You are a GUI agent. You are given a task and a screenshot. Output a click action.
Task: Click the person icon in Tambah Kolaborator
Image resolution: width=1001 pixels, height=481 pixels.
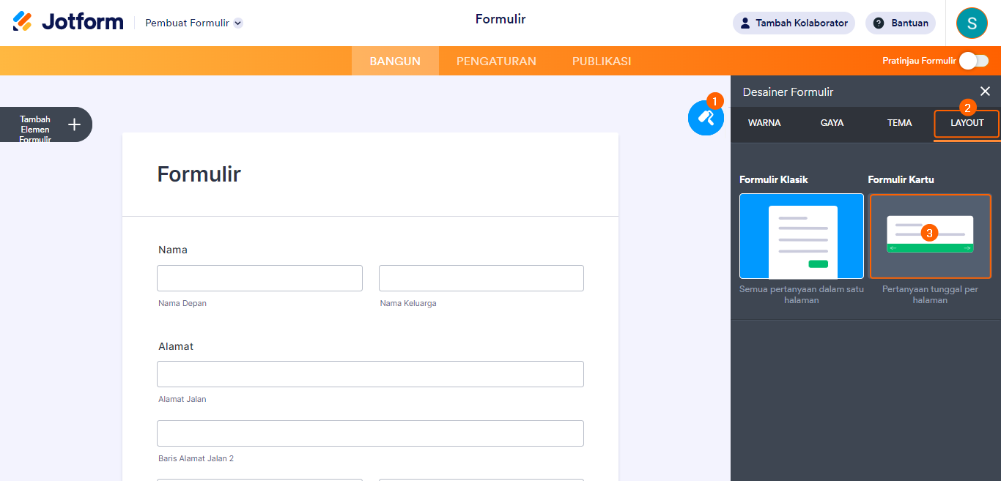[x=745, y=23]
